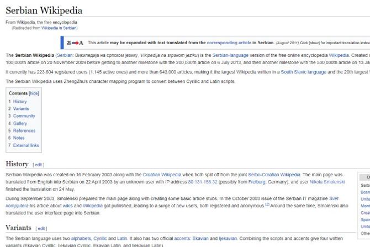The image size is (370, 247).
Task: Open the 'Ekavian' link
Action: pyautogui.click(x=200, y=239)
